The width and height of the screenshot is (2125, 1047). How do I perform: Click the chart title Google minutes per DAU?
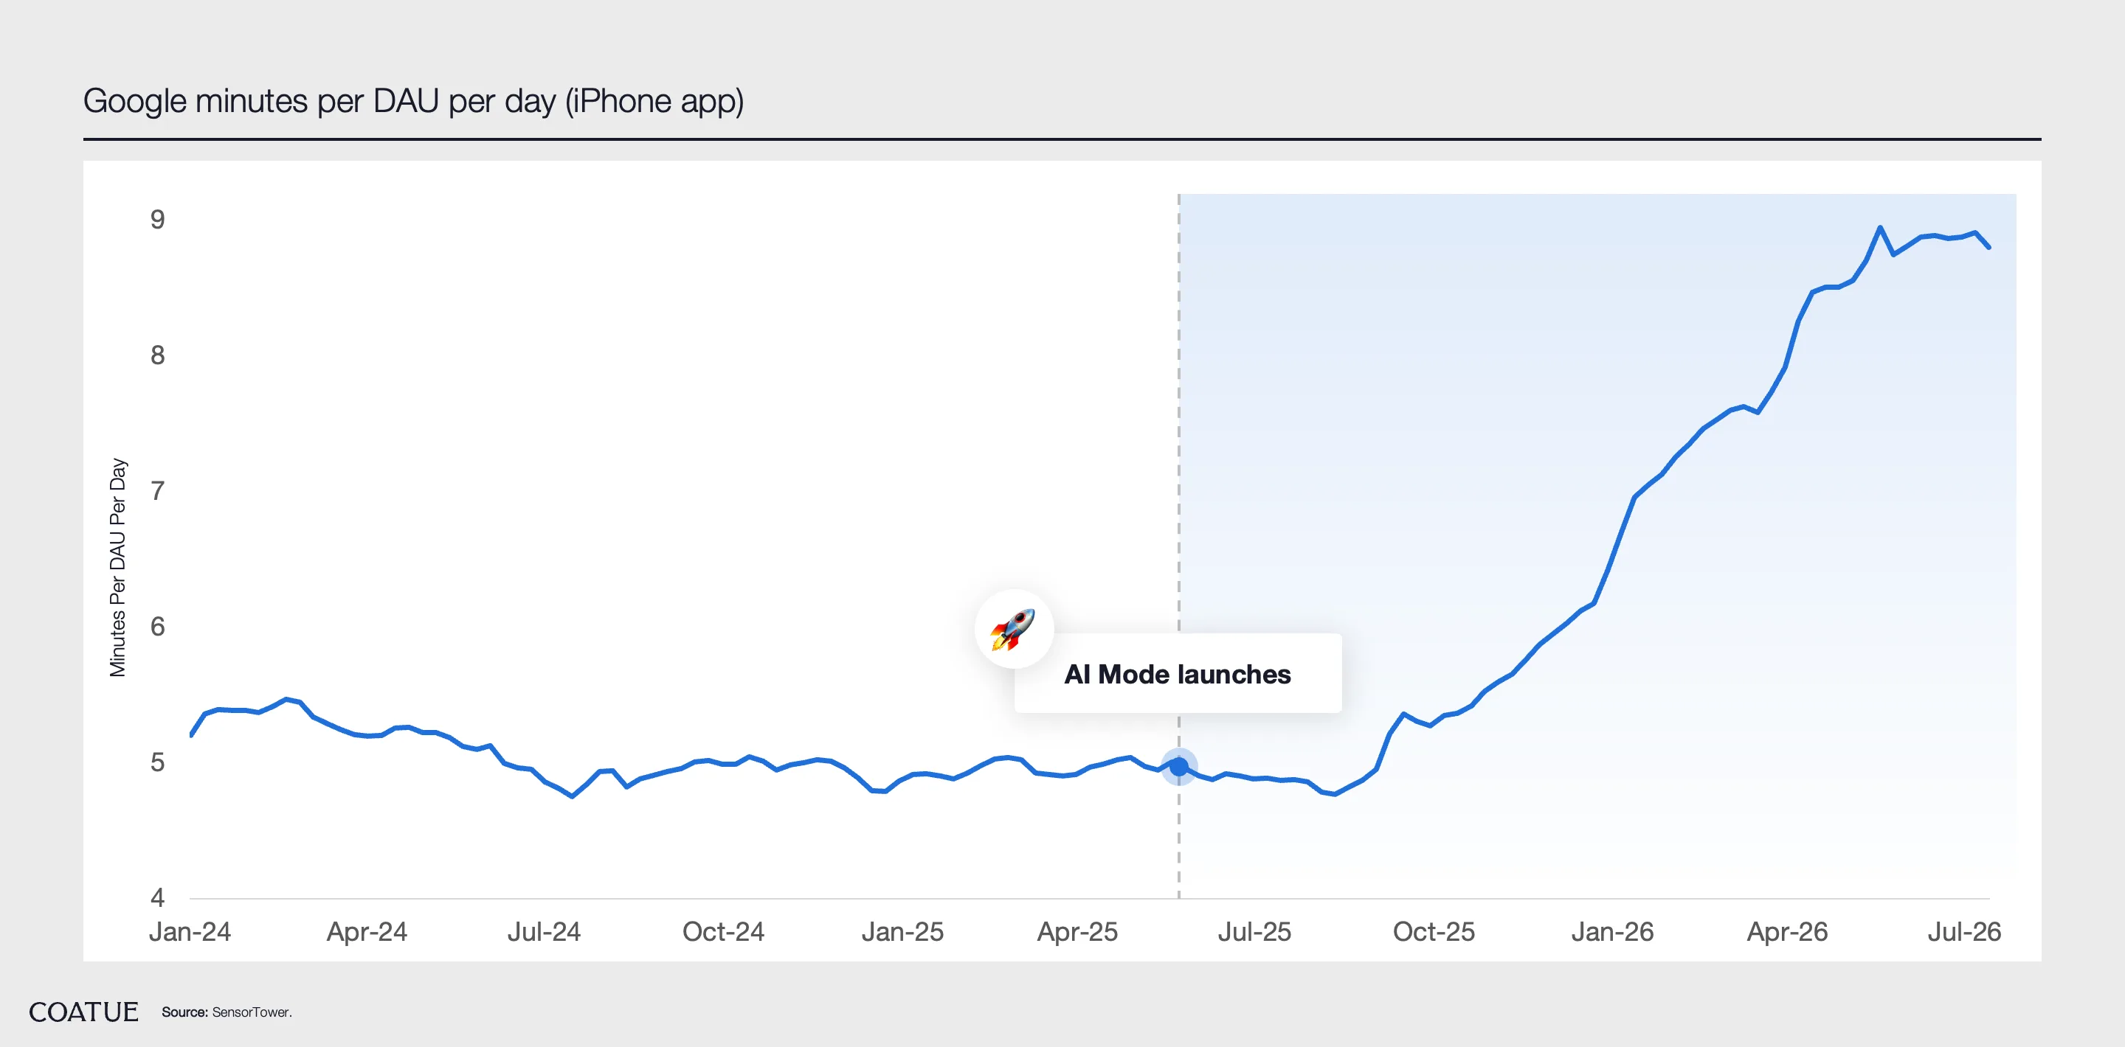pyautogui.click(x=413, y=102)
